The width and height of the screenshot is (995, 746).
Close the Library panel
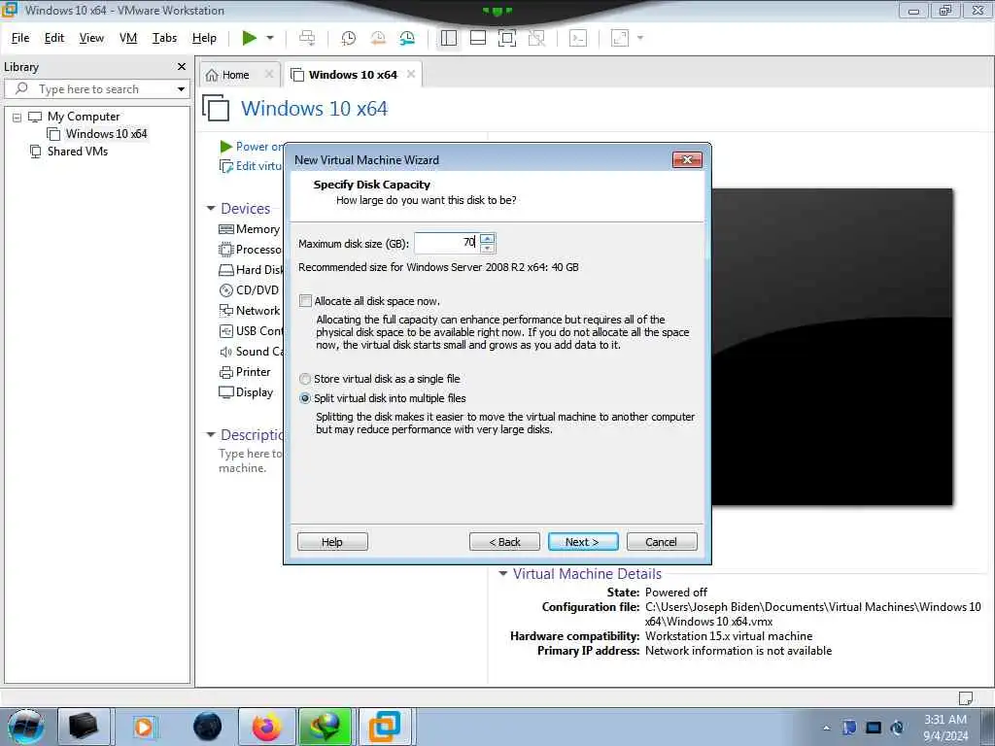182,67
